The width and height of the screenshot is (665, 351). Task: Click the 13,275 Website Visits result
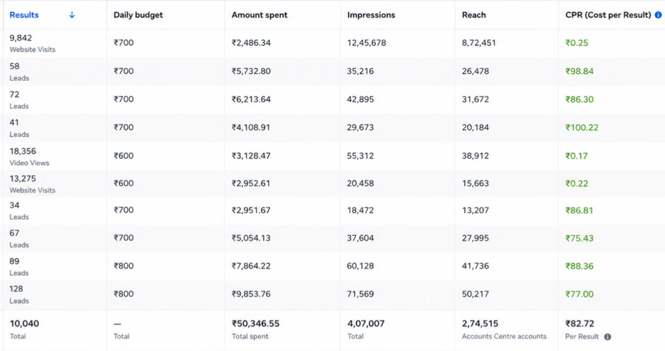(32, 184)
